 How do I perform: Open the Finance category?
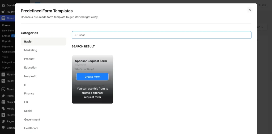(29, 94)
